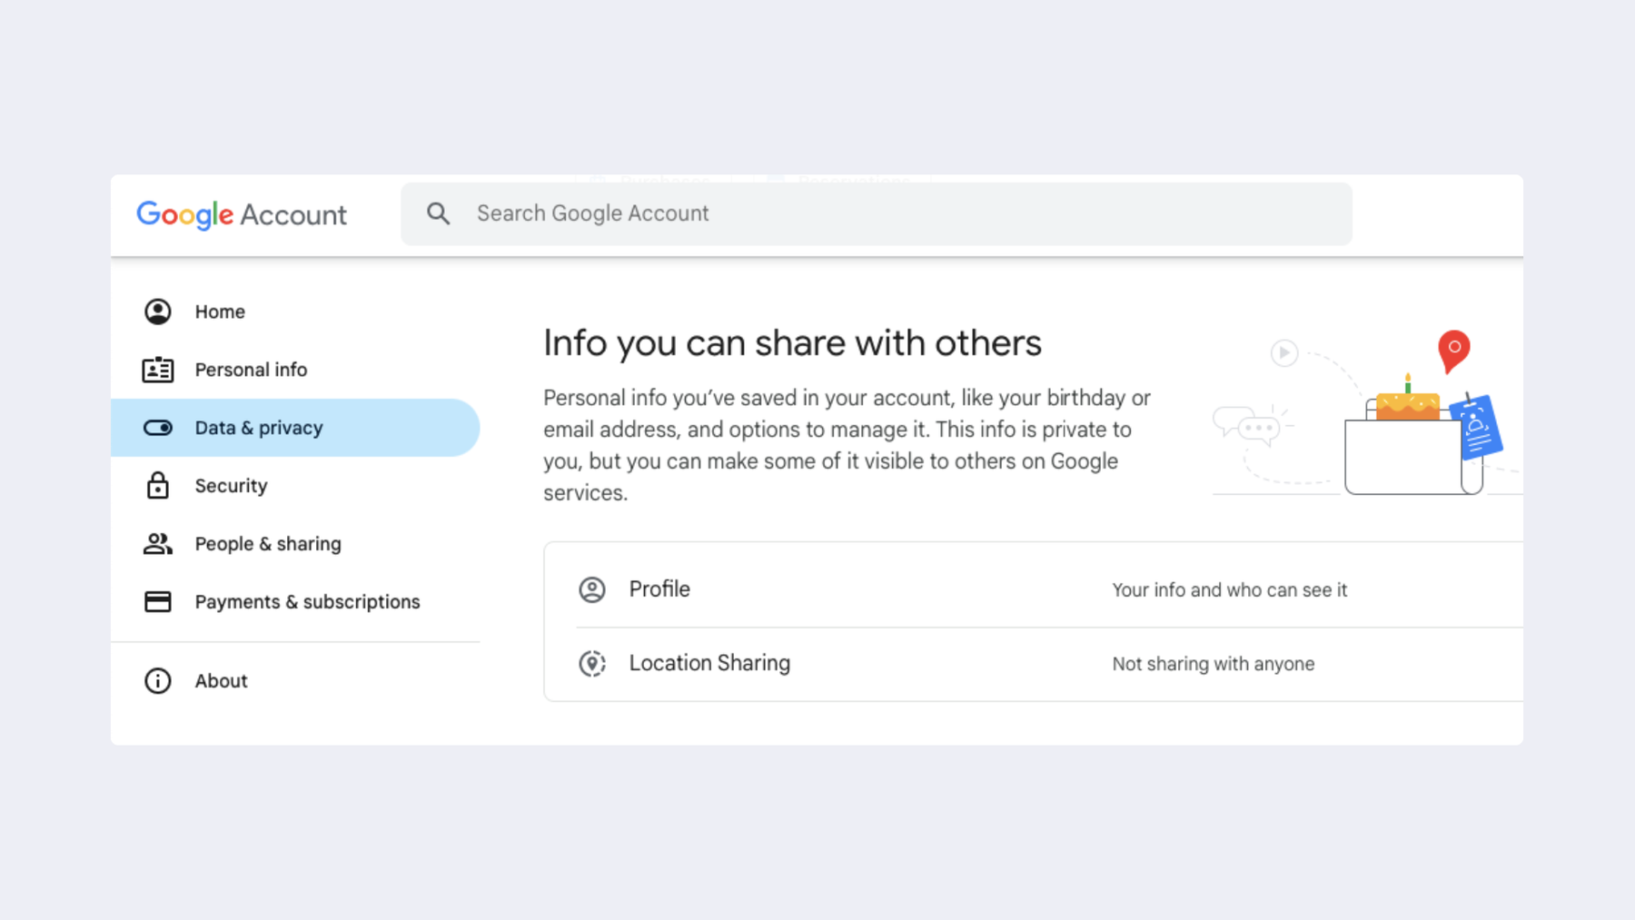This screenshot has height=920, width=1635.
Task: Open the Profile row
Action: point(1033,589)
